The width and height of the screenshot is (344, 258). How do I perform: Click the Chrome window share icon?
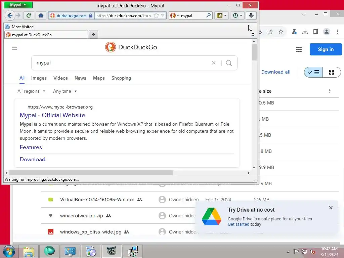point(270,32)
